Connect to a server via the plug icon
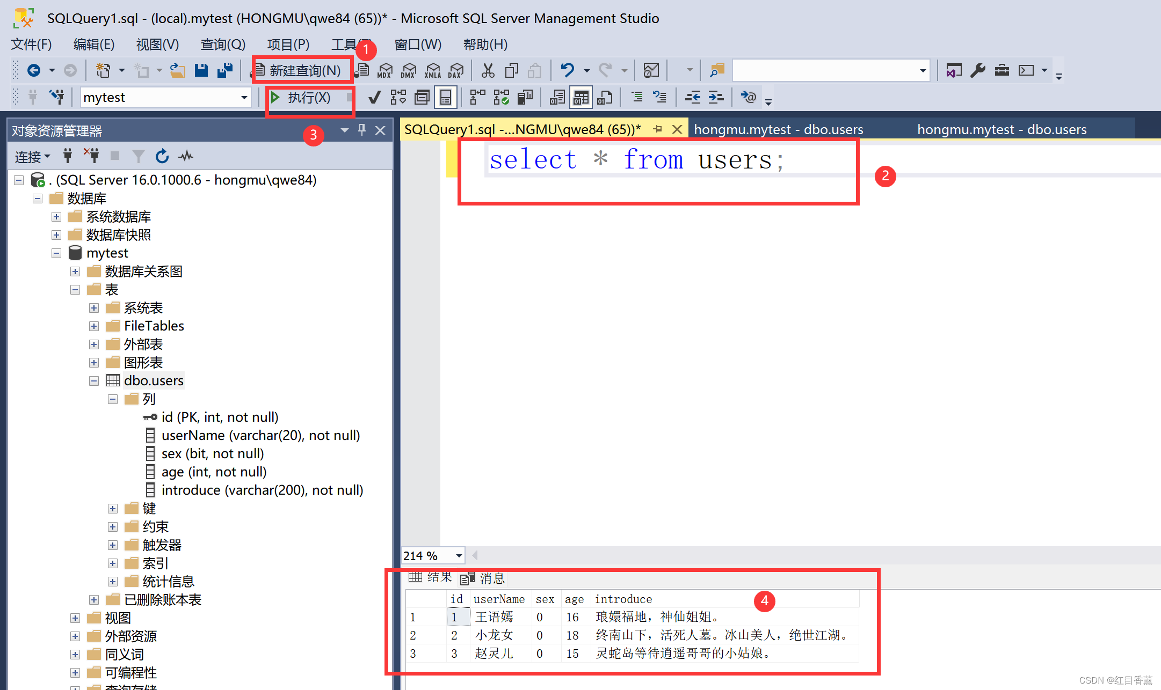Image resolution: width=1161 pixels, height=690 pixels. click(68, 156)
